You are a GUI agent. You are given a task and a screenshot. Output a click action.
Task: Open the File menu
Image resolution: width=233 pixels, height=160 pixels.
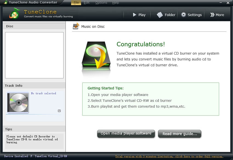click(76, 3)
